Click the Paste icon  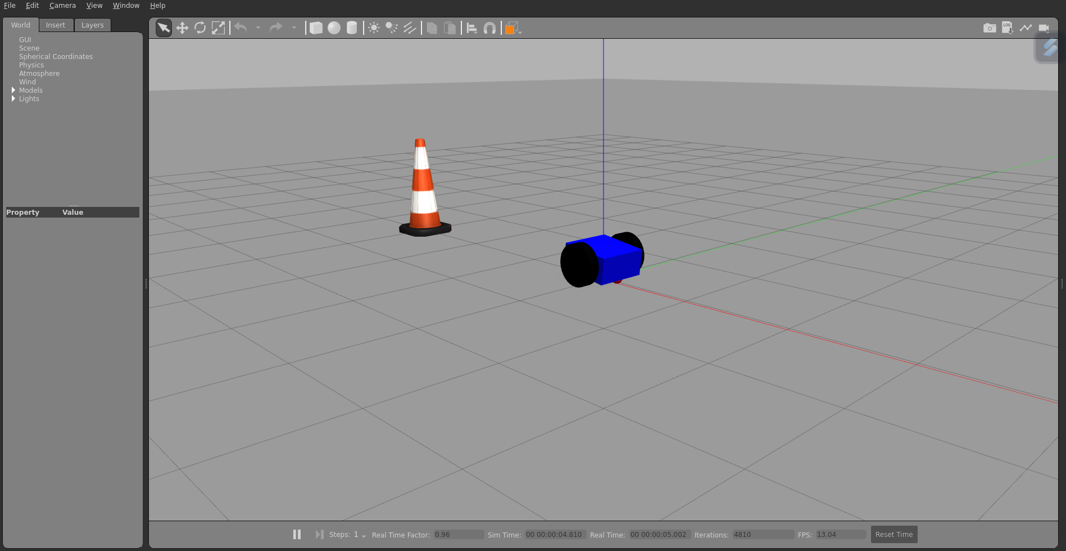[450, 28]
